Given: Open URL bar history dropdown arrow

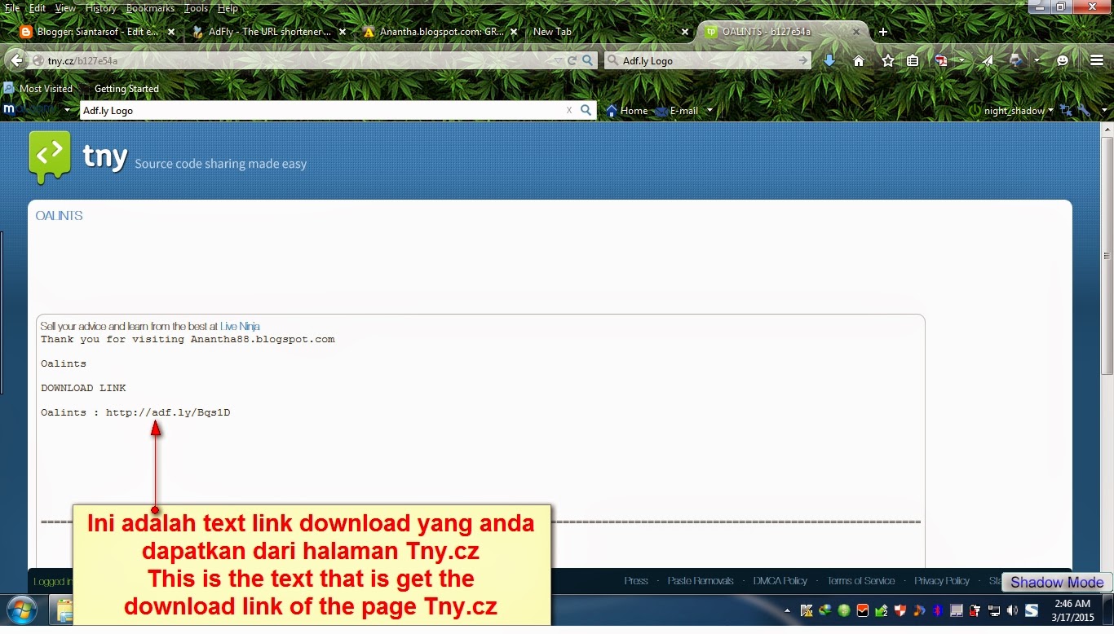Looking at the screenshot, I should pyautogui.click(x=558, y=60).
